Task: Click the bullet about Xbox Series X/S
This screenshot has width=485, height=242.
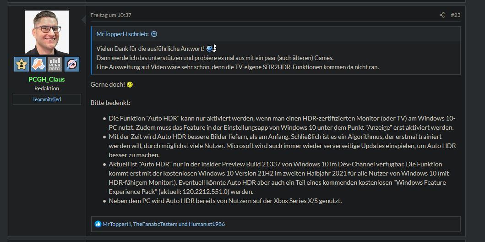Action: [x=225, y=201]
